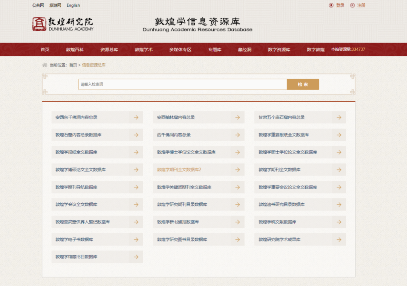407x286 pixels.
Task: Click the arrow beside 敦煌学重要报纸全文数据库
Action: point(339,135)
